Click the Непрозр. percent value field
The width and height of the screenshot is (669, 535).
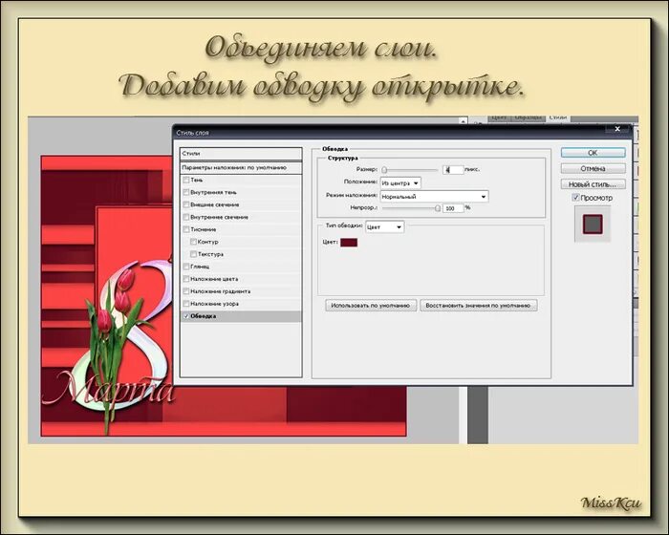pyautogui.click(x=453, y=208)
